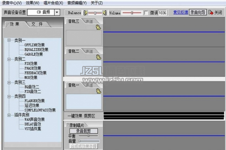This screenshot has height=150, width=226.
Task: Click the left-speaker Balance icon
Action: [x=85, y=13]
